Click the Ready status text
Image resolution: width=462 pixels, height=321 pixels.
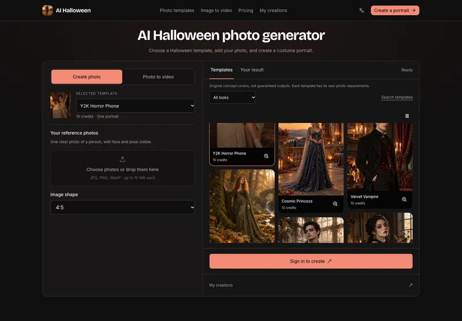tap(407, 70)
